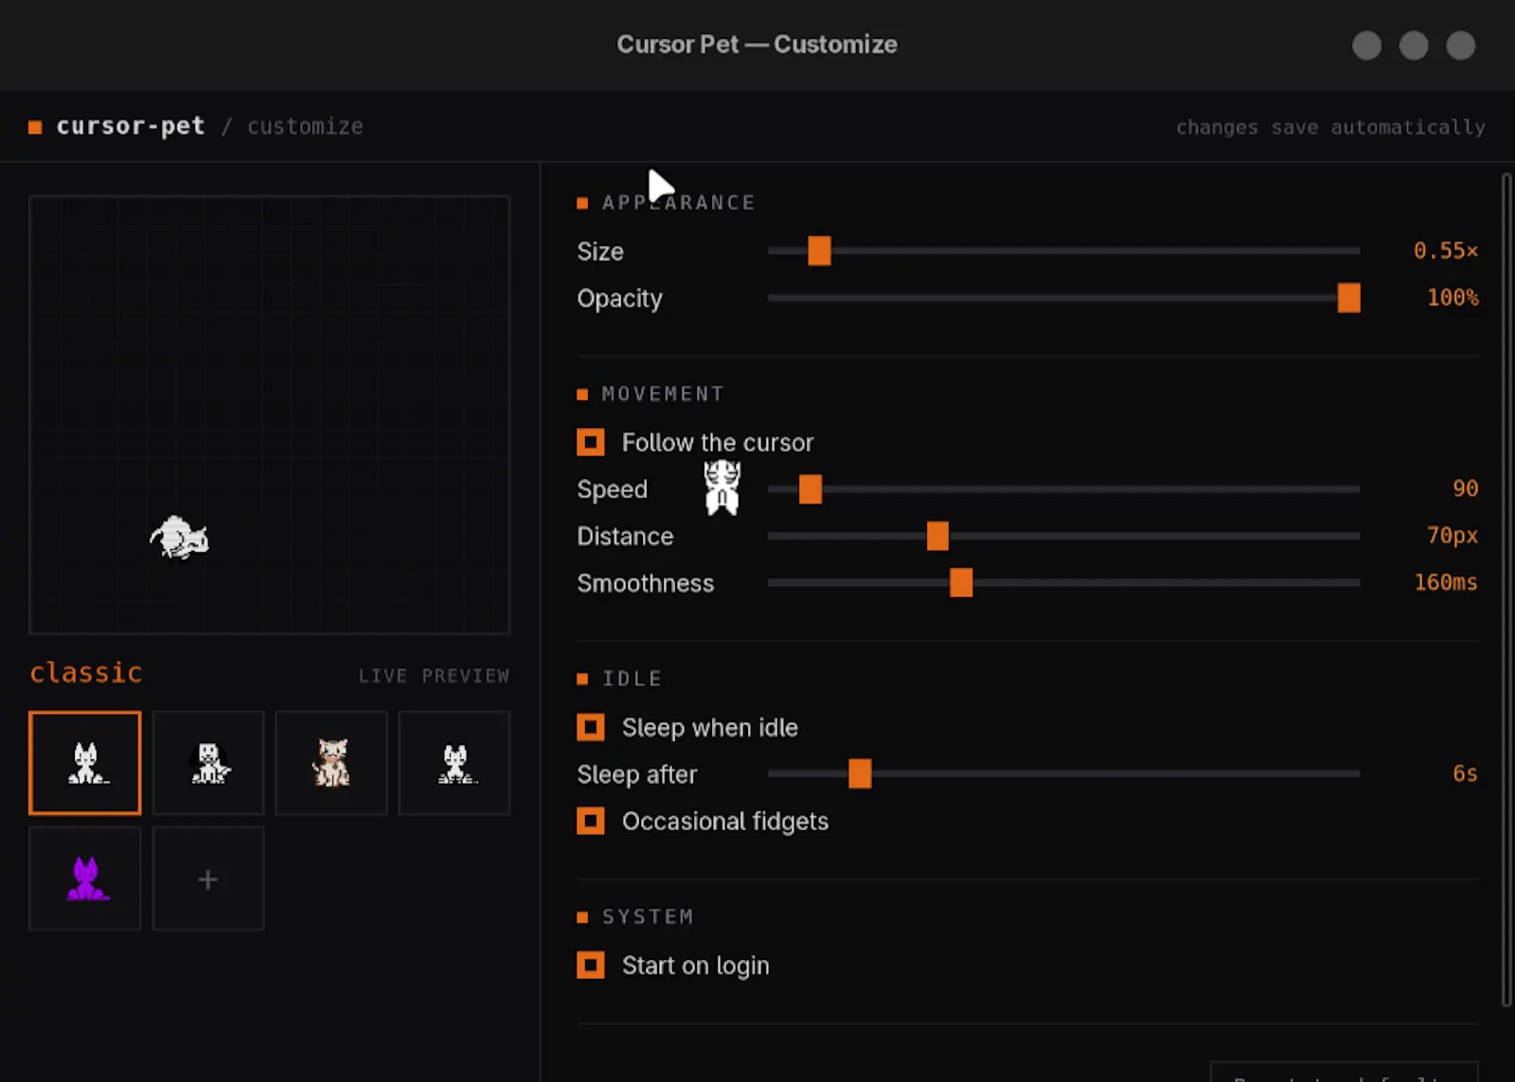Choose the purple cat skin

coord(85,878)
